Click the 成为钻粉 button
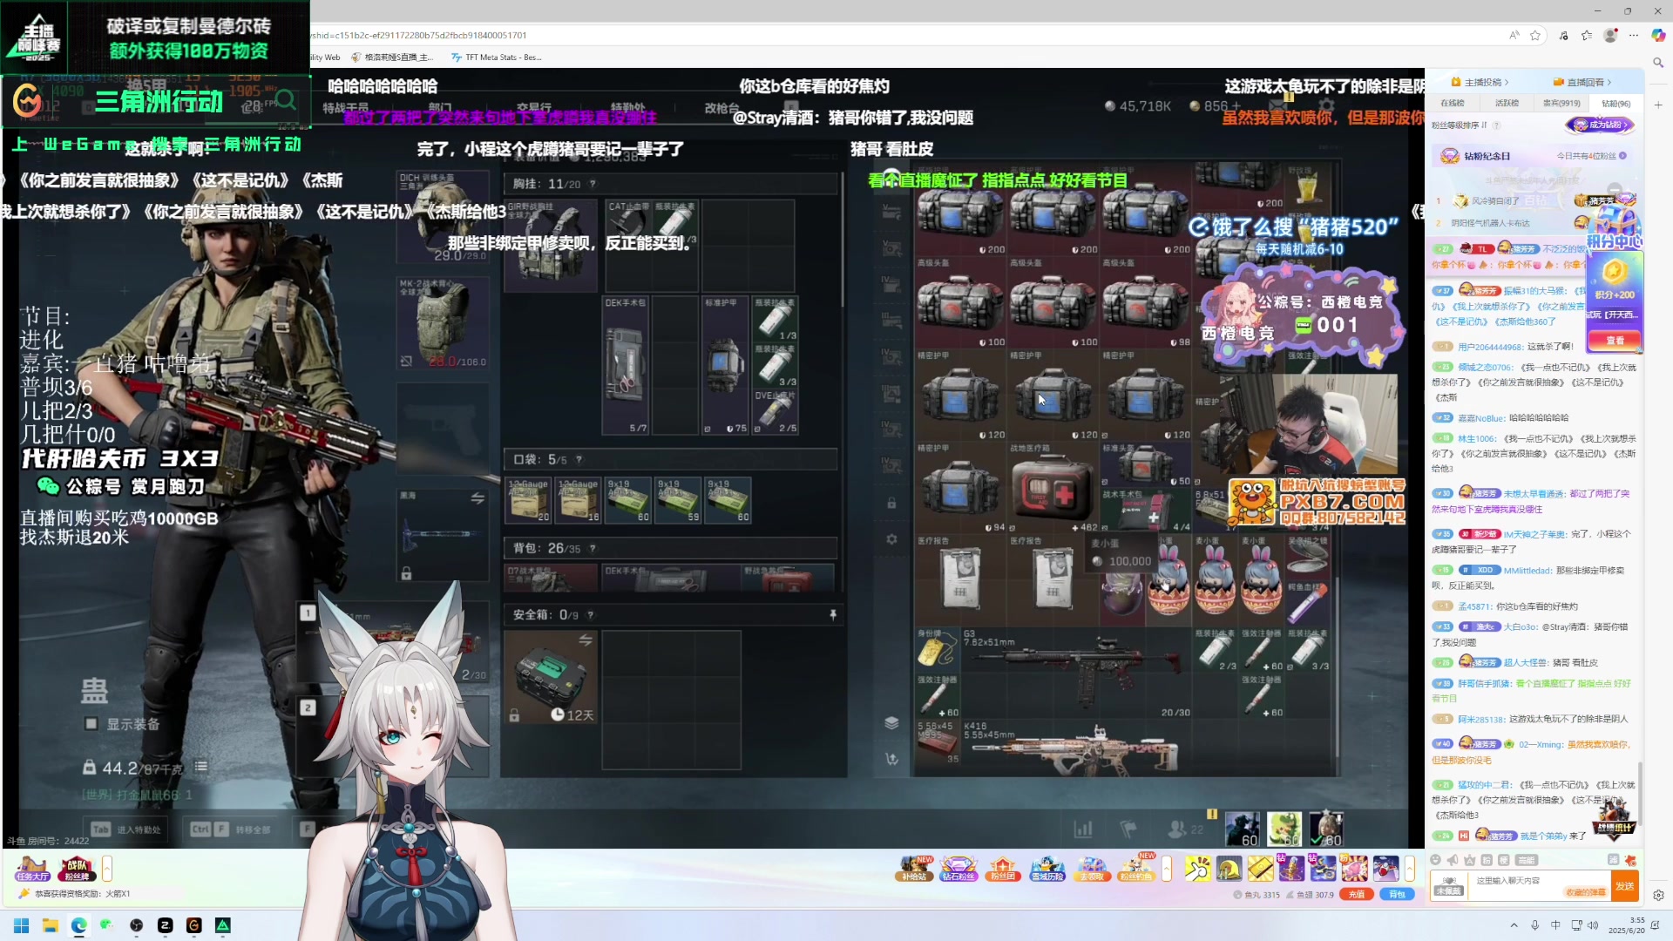Image resolution: width=1673 pixels, height=941 pixels. 1599,125
